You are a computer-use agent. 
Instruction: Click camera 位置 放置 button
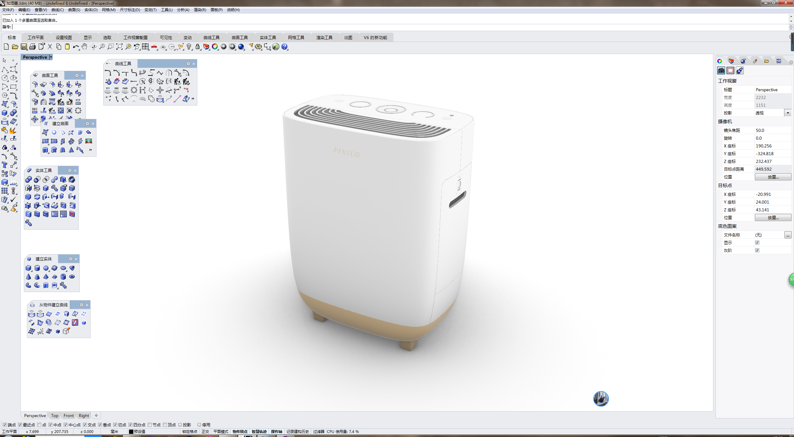[x=773, y=177]
